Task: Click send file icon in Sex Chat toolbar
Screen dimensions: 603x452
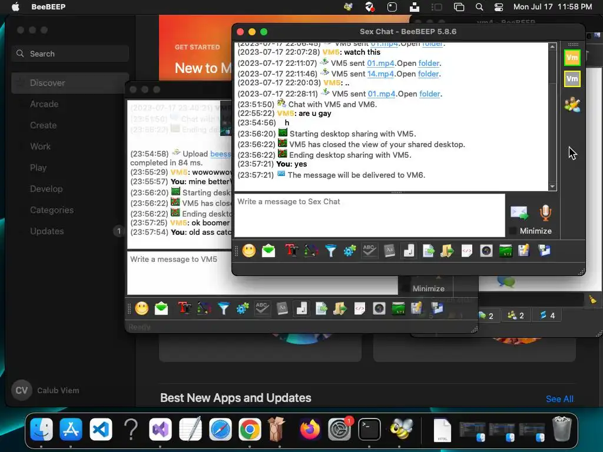Action: (429, 251)
